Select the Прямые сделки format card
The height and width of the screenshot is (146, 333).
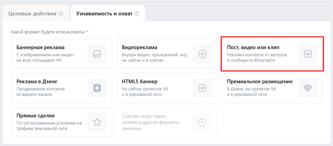click(x=62, y=122)
